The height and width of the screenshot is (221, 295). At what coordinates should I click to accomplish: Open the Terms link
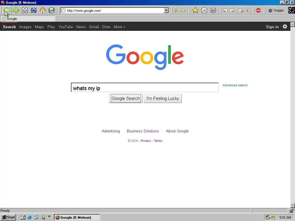click(158, 141)
